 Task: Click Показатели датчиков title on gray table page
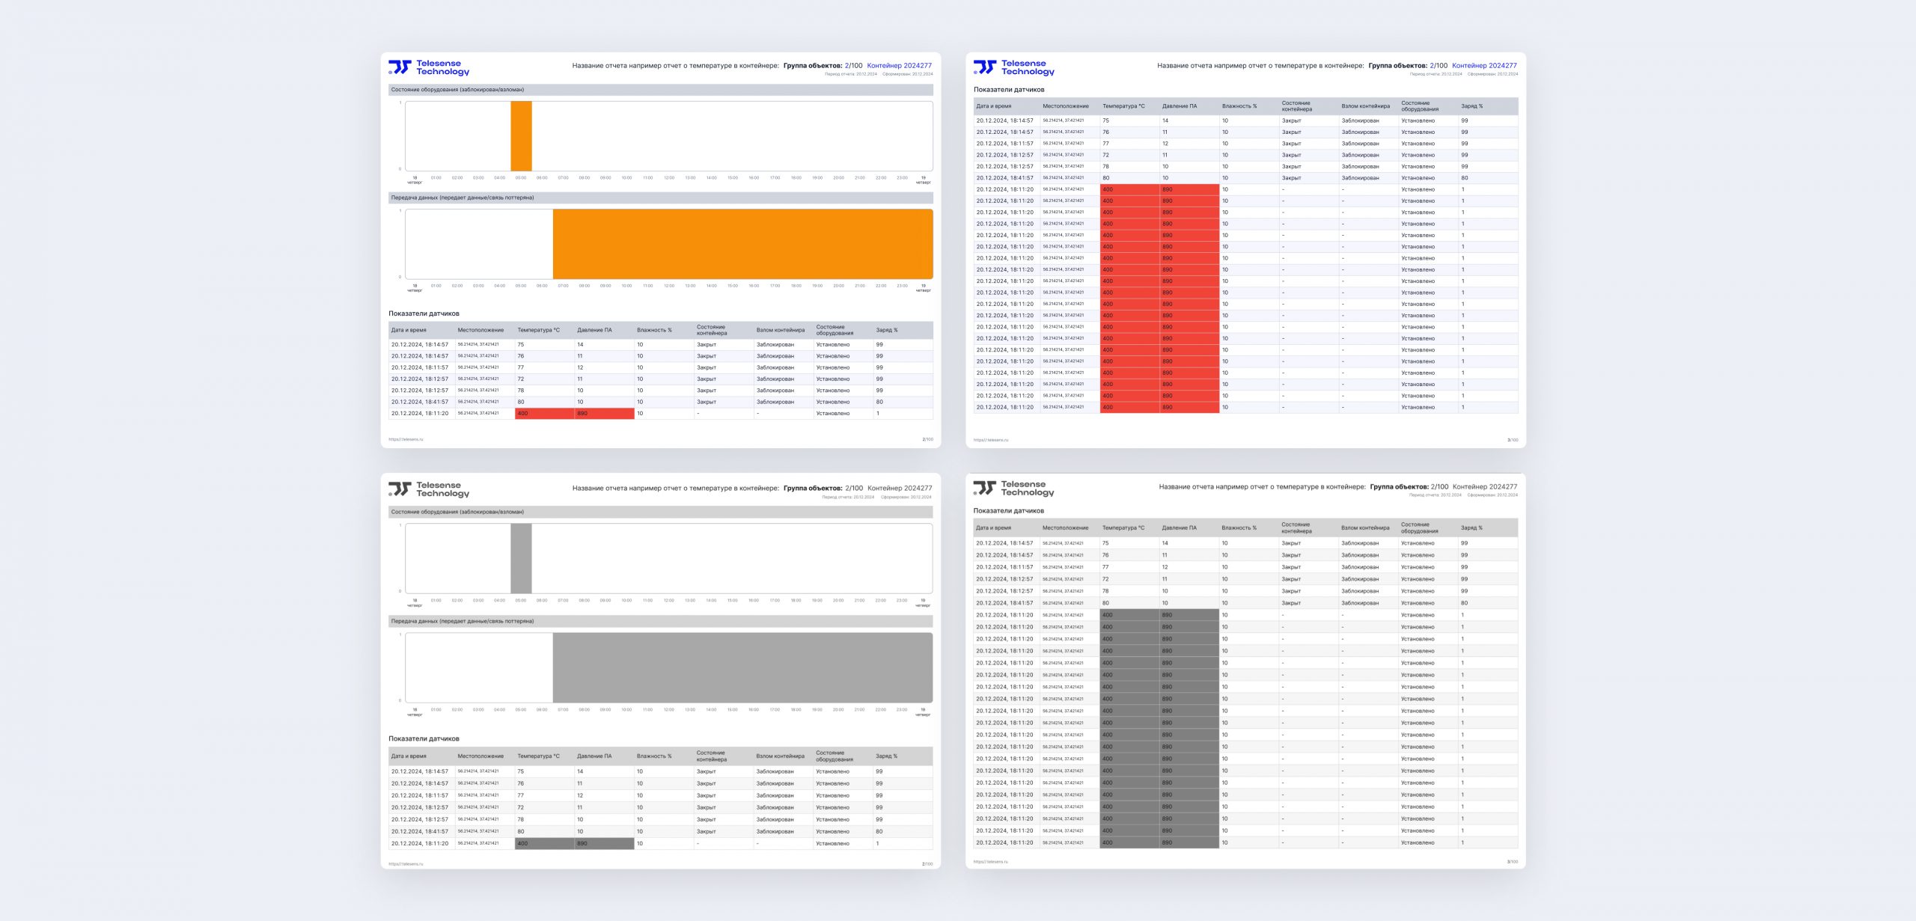(x=1008, y=511)
